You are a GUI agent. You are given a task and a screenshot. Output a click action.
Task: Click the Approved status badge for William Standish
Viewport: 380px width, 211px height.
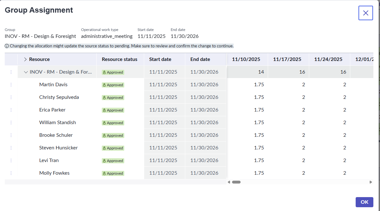(113, 123)
